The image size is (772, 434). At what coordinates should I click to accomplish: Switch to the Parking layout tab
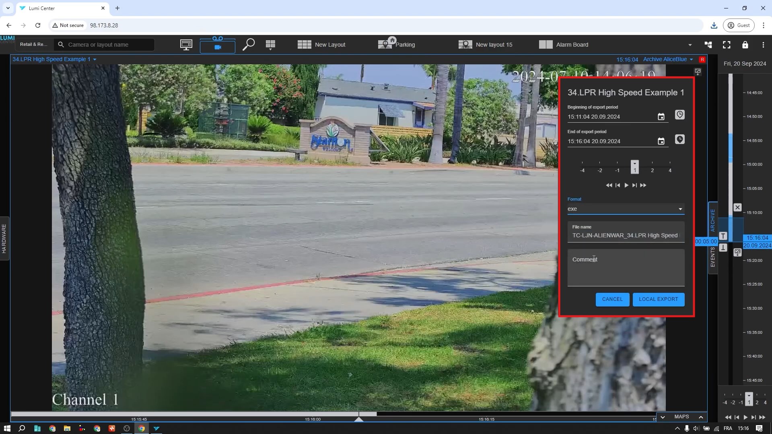pyautogui.click(x=397, y=45)
